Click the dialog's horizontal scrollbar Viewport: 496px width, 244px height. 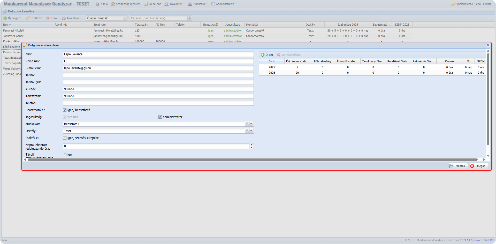[x=252, y=160]
